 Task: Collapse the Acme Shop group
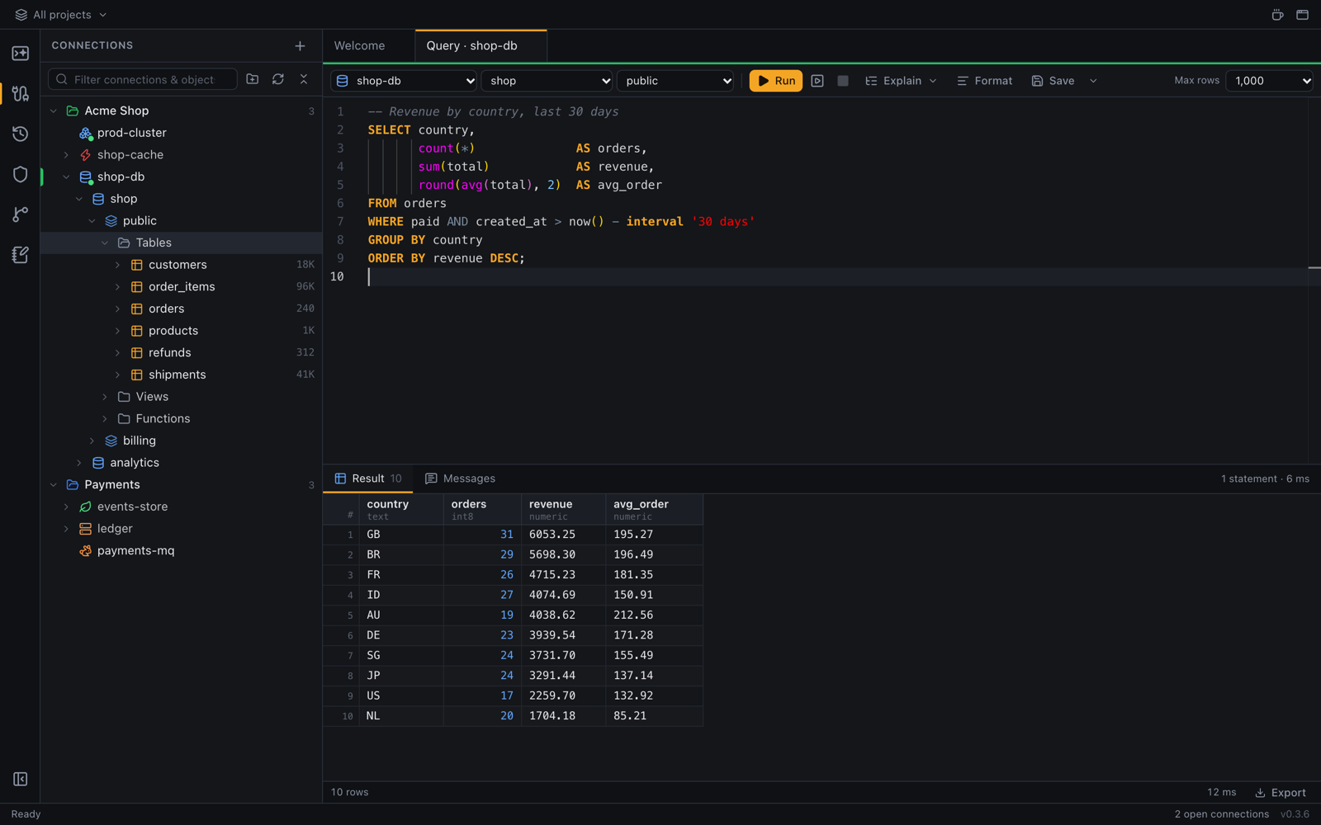[54, 111]
